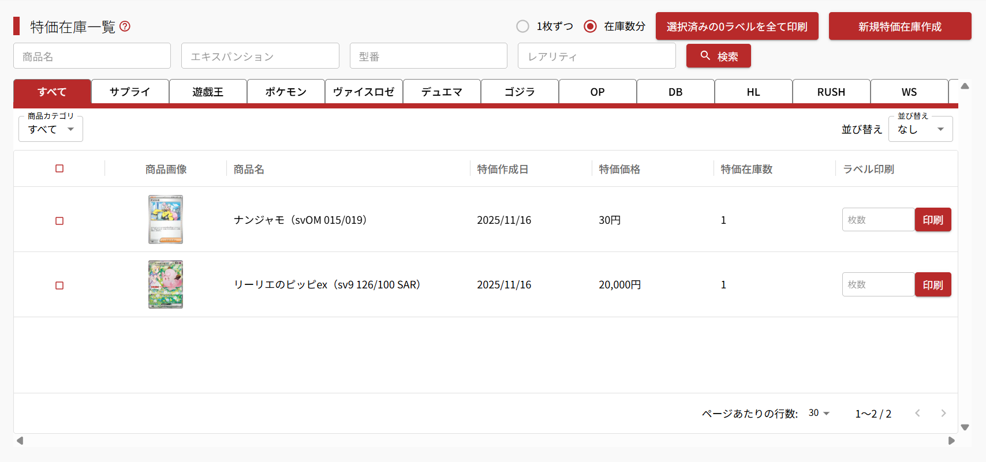Change rows per page dropdown

point(819,413)
